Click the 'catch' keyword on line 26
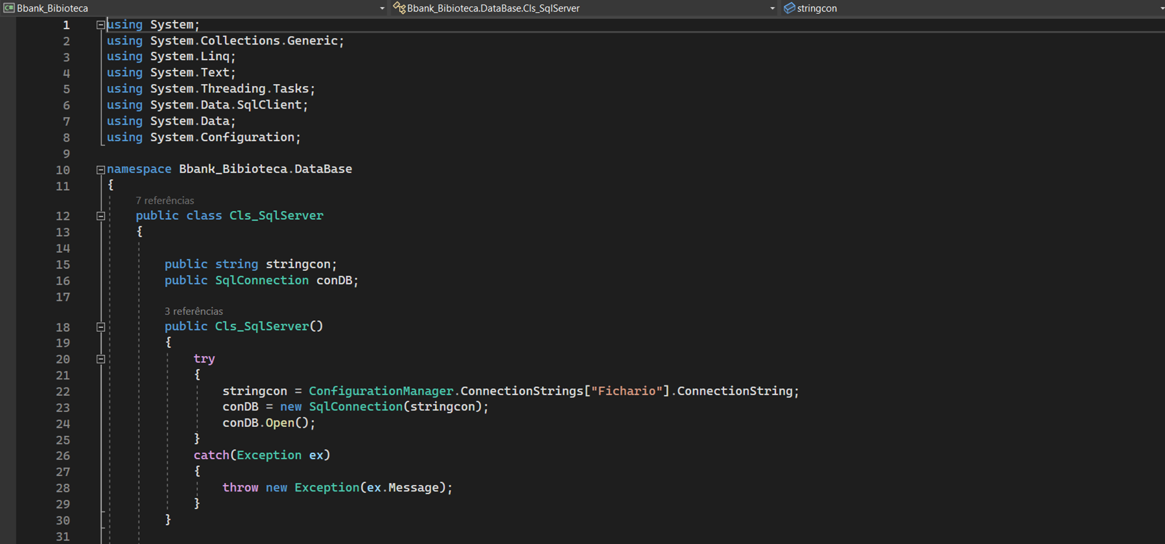1165x544 pixels. pos(211,455)
